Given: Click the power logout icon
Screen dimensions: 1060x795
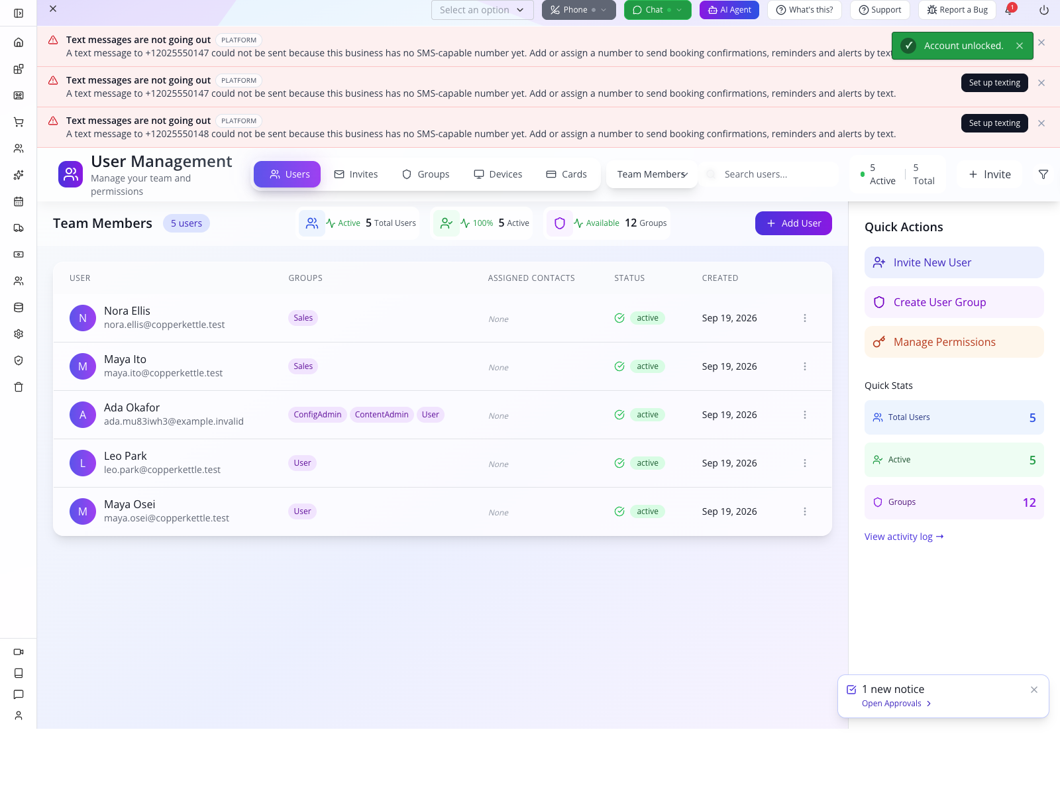Looking at the screenshot, I should 1044,10.
